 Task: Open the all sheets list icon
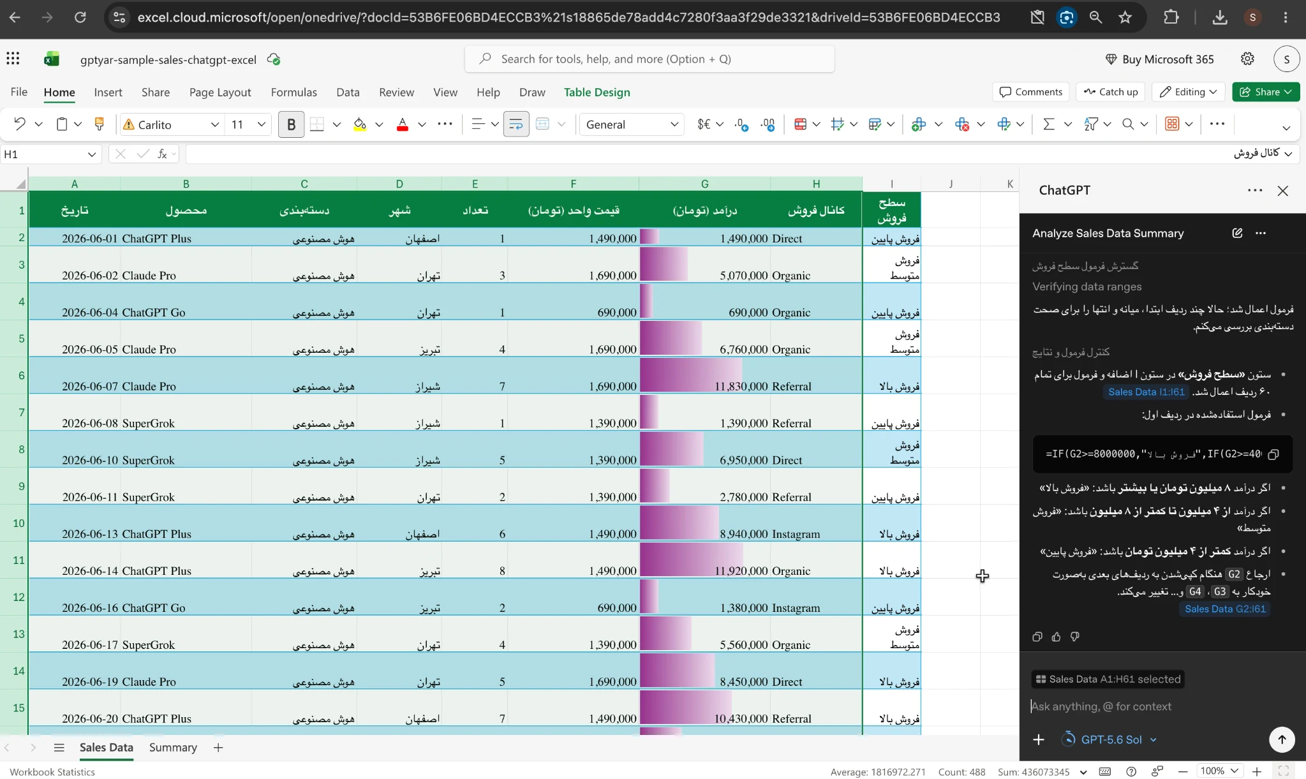tap(59, 747)
